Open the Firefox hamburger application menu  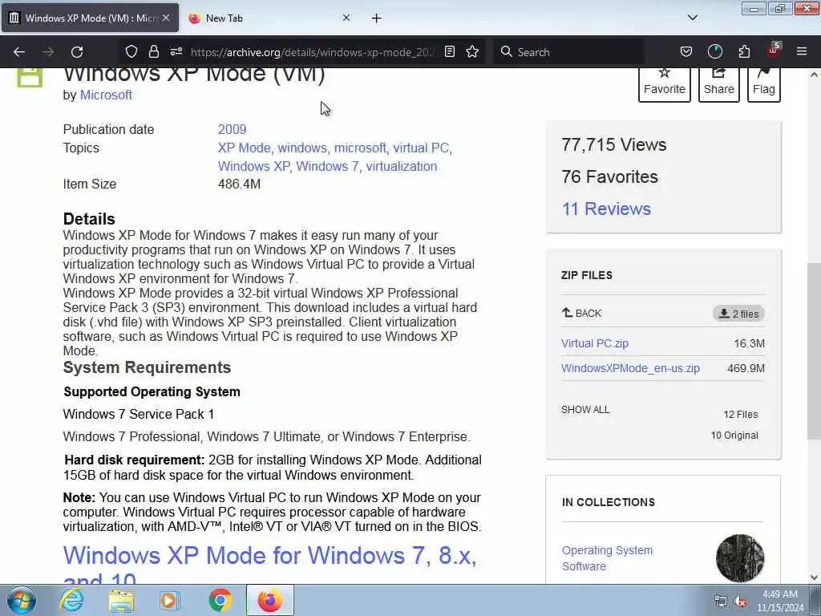coord(802,52)
